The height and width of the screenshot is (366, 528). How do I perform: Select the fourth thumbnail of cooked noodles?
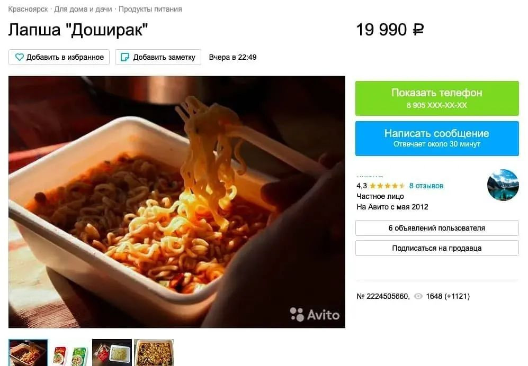tap(154, 353)
